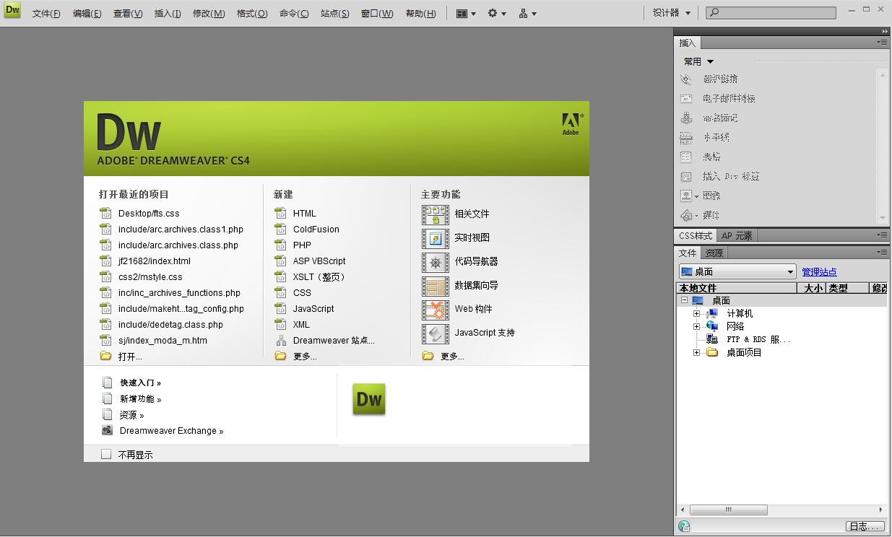
Task: Create a new JavaScript document
Action: pos(313,309)
